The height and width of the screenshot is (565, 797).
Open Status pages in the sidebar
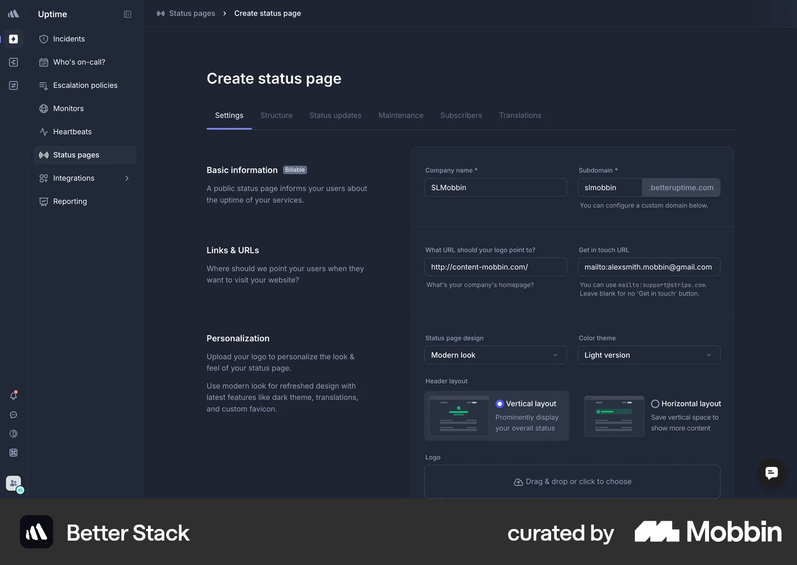[85, 155]
